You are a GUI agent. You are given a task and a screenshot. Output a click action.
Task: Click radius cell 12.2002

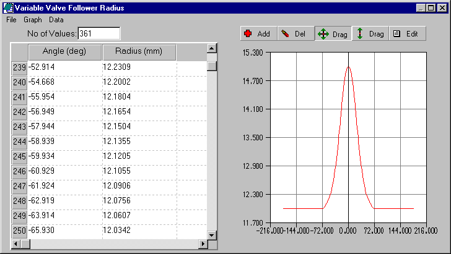[139, 83]
